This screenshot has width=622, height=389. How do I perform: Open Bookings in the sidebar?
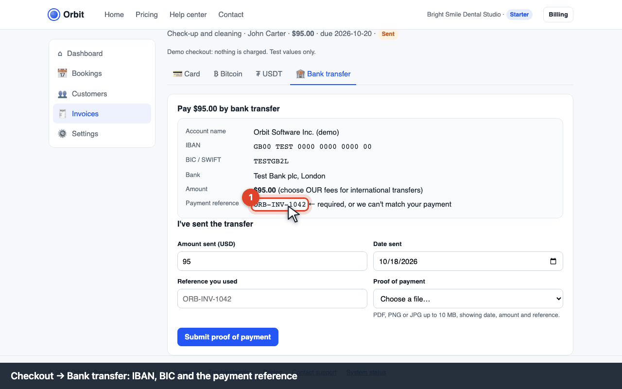coord(102,73)
